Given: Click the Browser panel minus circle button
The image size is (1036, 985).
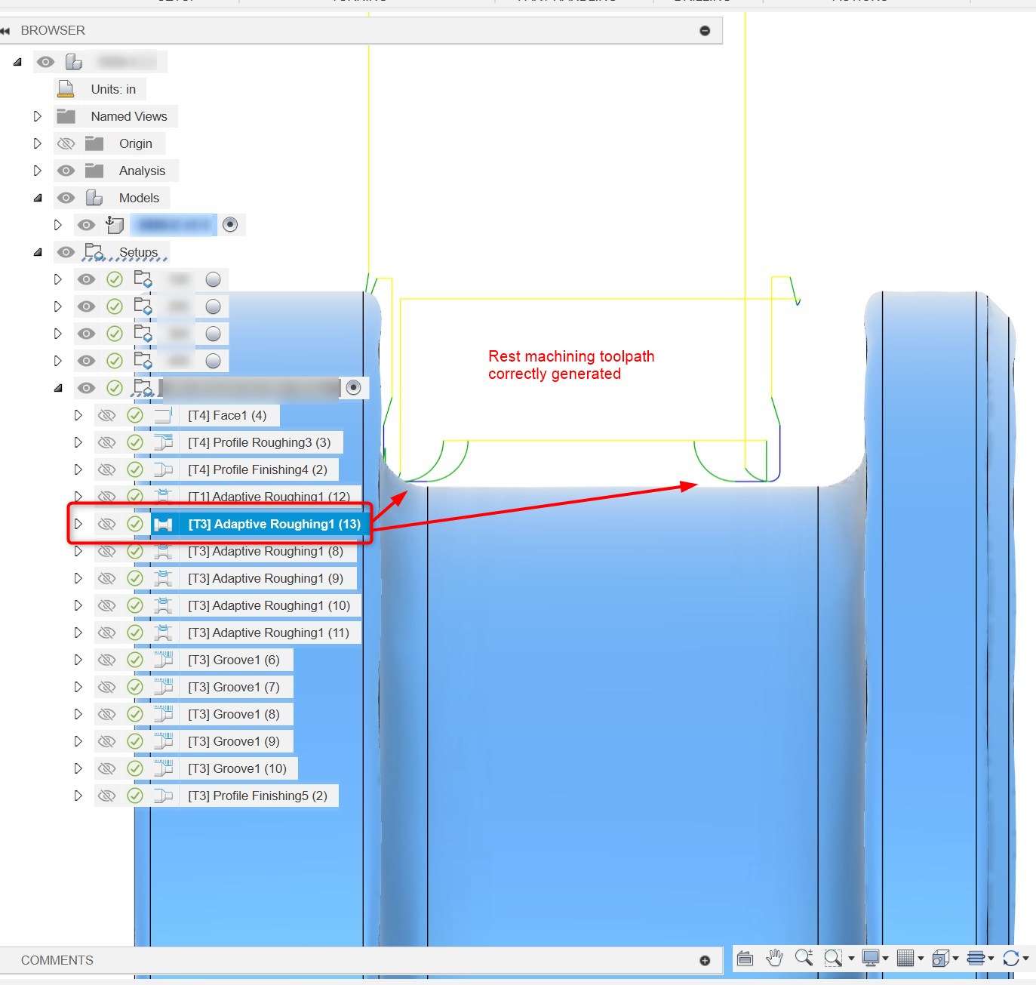Looking at the screenshot, I should click(705, 31).
